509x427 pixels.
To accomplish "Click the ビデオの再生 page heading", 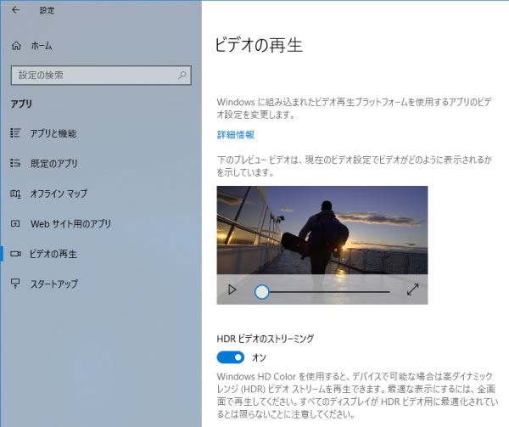I will pos(259,45).
